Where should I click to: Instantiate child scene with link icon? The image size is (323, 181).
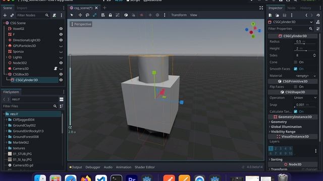click(x=12, y=15)
